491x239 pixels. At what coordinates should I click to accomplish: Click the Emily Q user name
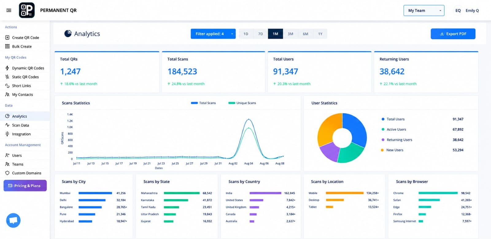click(472, 10)
